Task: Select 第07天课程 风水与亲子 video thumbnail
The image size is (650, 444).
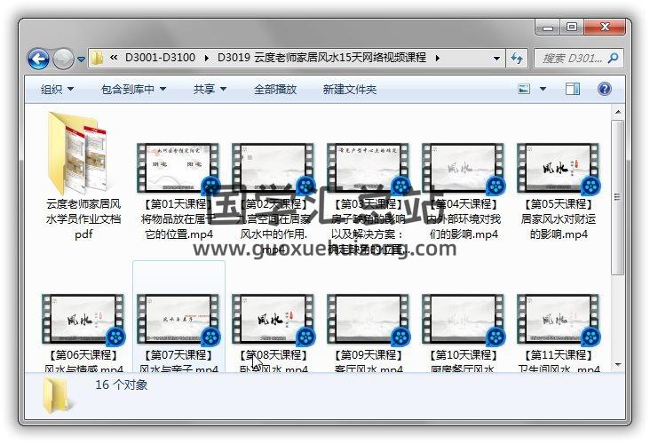Action: pos(178,319)
